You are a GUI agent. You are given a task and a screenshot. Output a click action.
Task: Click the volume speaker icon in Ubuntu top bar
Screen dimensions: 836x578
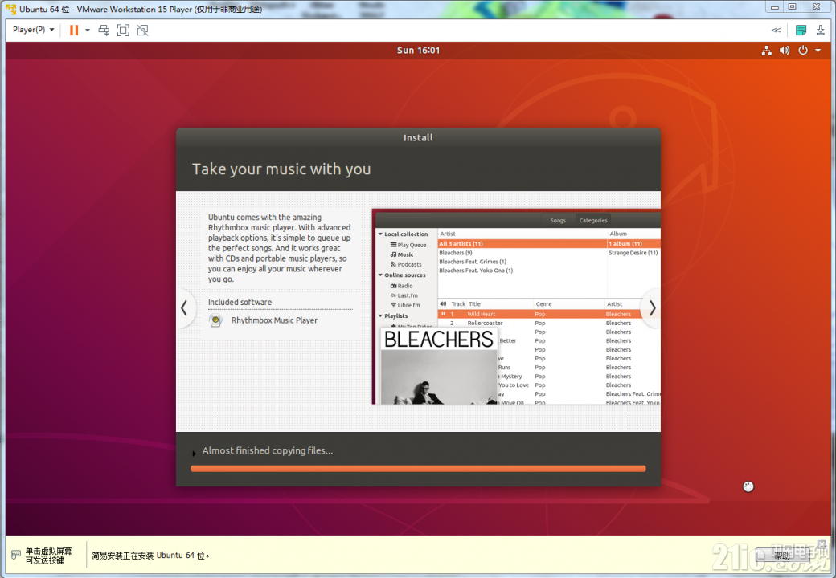tap(785, 51)
